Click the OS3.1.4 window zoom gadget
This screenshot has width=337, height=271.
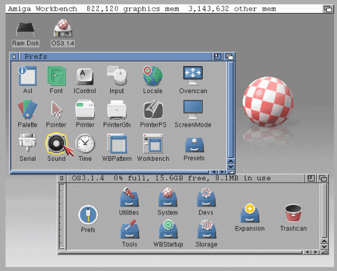point(311,179)
